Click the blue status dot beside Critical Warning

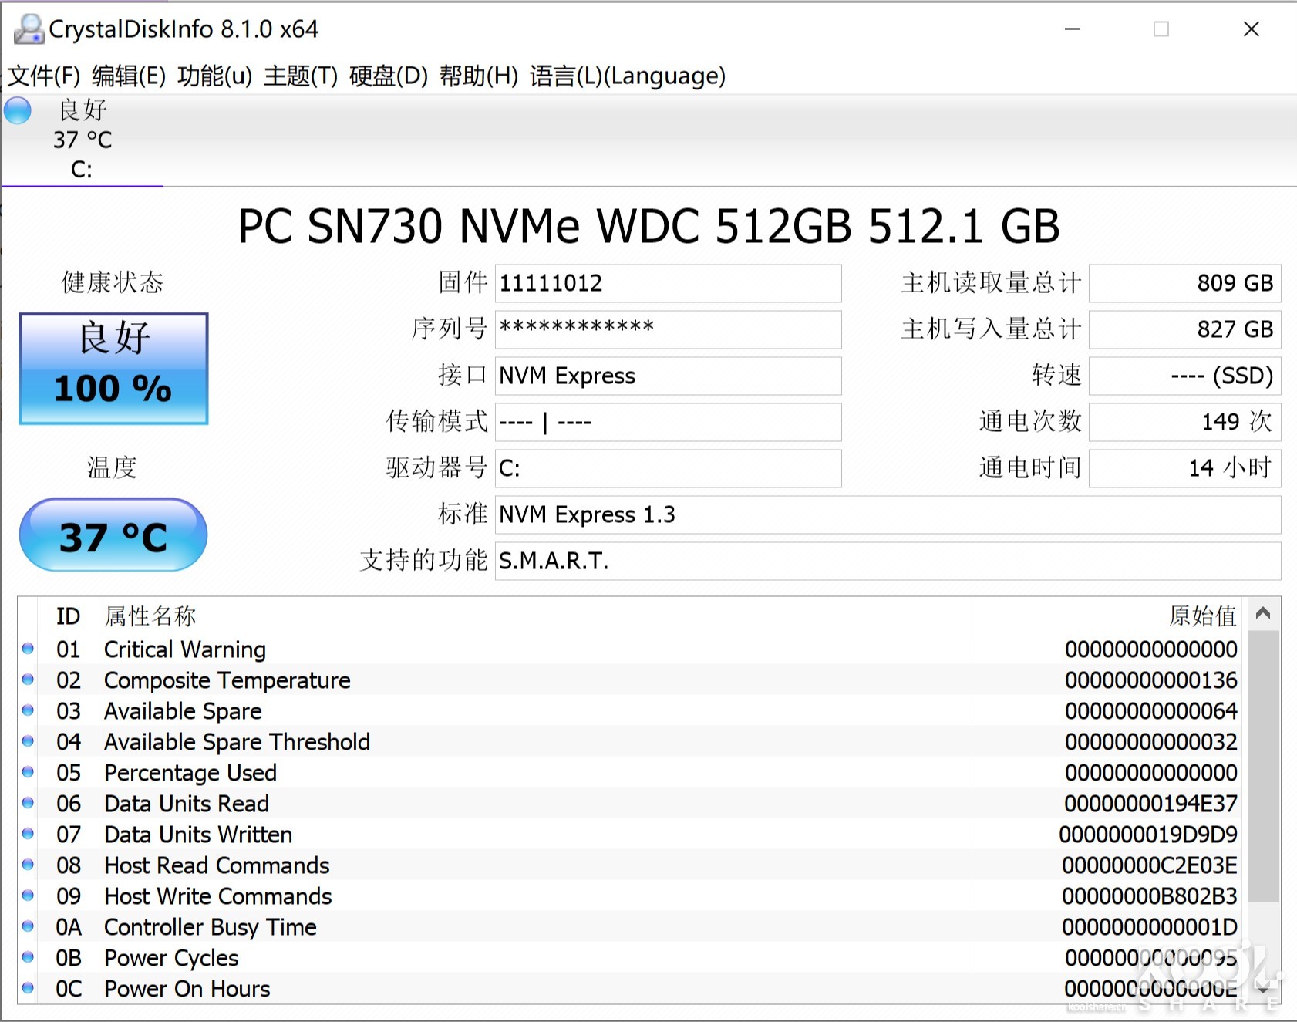pyautogui.click(x=28, y=649)
